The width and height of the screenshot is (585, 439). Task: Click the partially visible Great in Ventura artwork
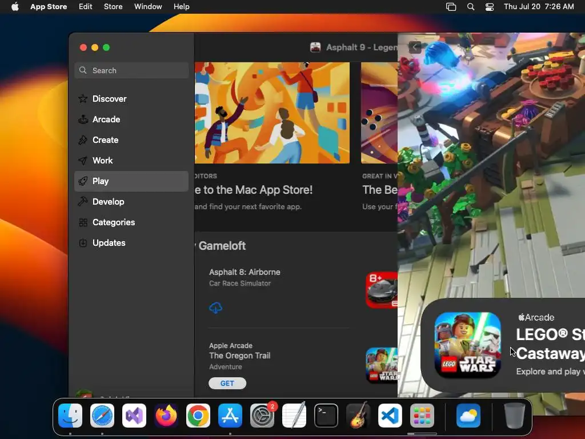379,113
